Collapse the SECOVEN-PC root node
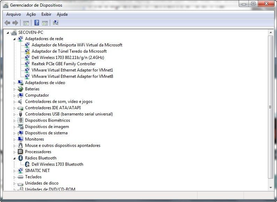The image size is (277, 202). point(8,33)
